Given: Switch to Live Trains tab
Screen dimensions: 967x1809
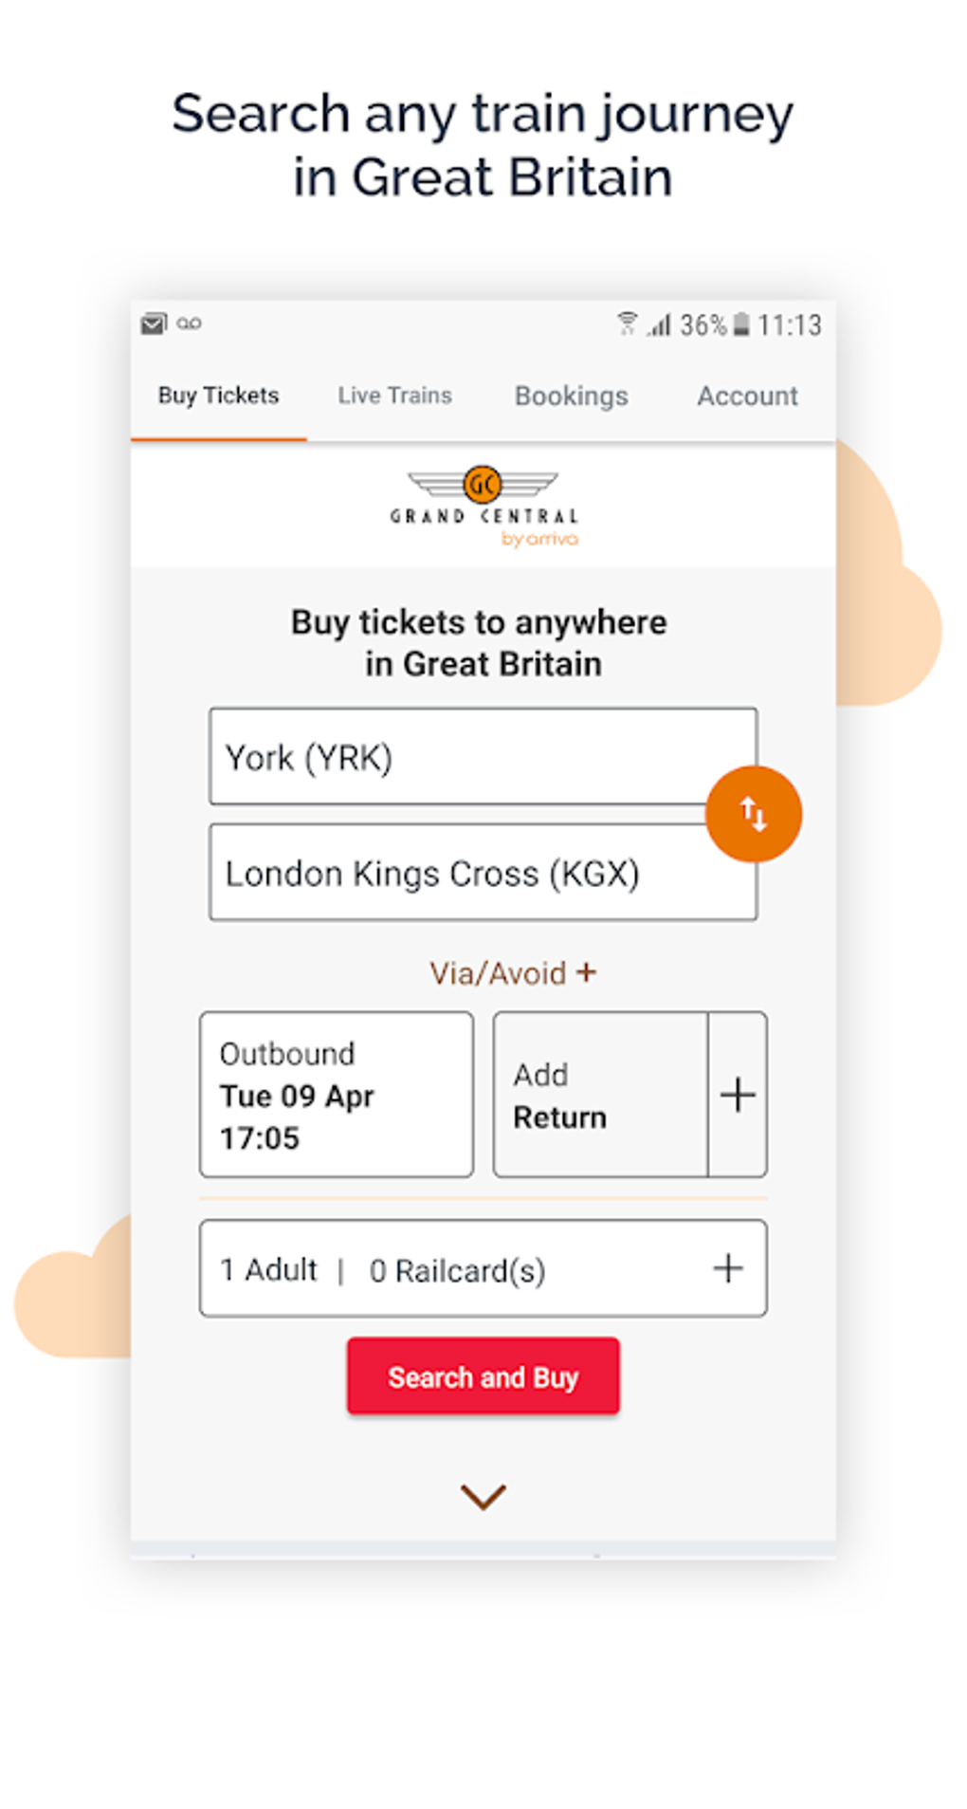Looking at the screenshot, I should [x=394, y=396].
